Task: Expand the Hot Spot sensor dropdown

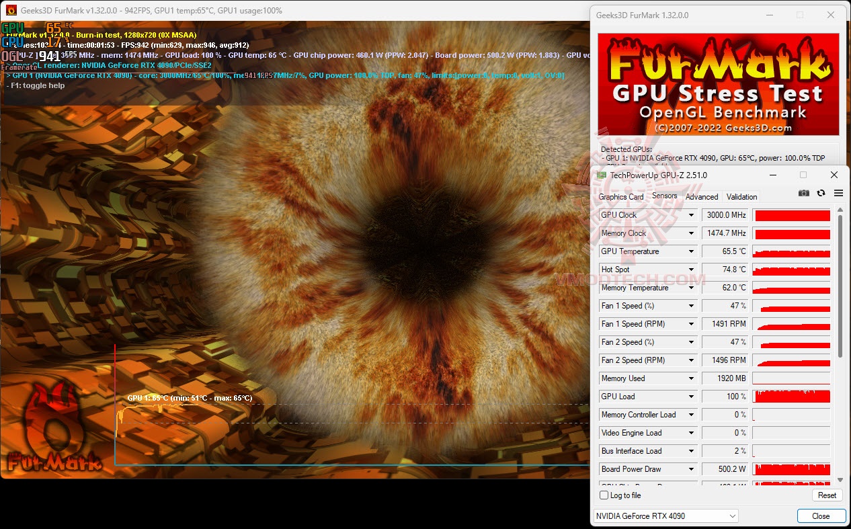Action: [691, 270]
